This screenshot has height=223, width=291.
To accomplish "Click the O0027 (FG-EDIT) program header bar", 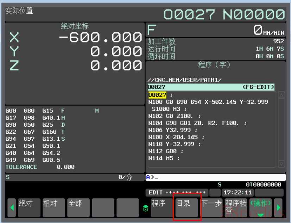I will 211,87.
